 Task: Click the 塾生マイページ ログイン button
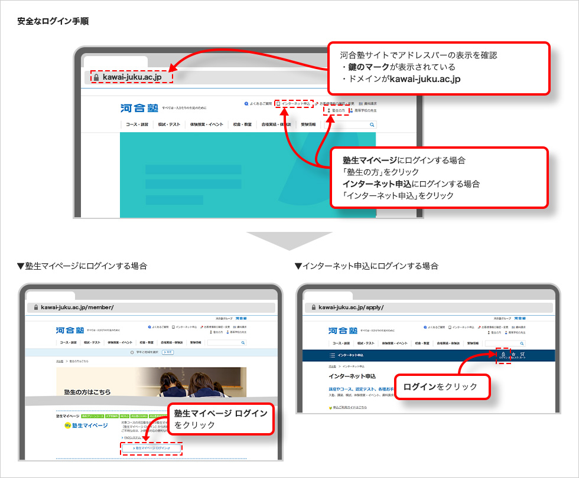(x=151, y=448)
